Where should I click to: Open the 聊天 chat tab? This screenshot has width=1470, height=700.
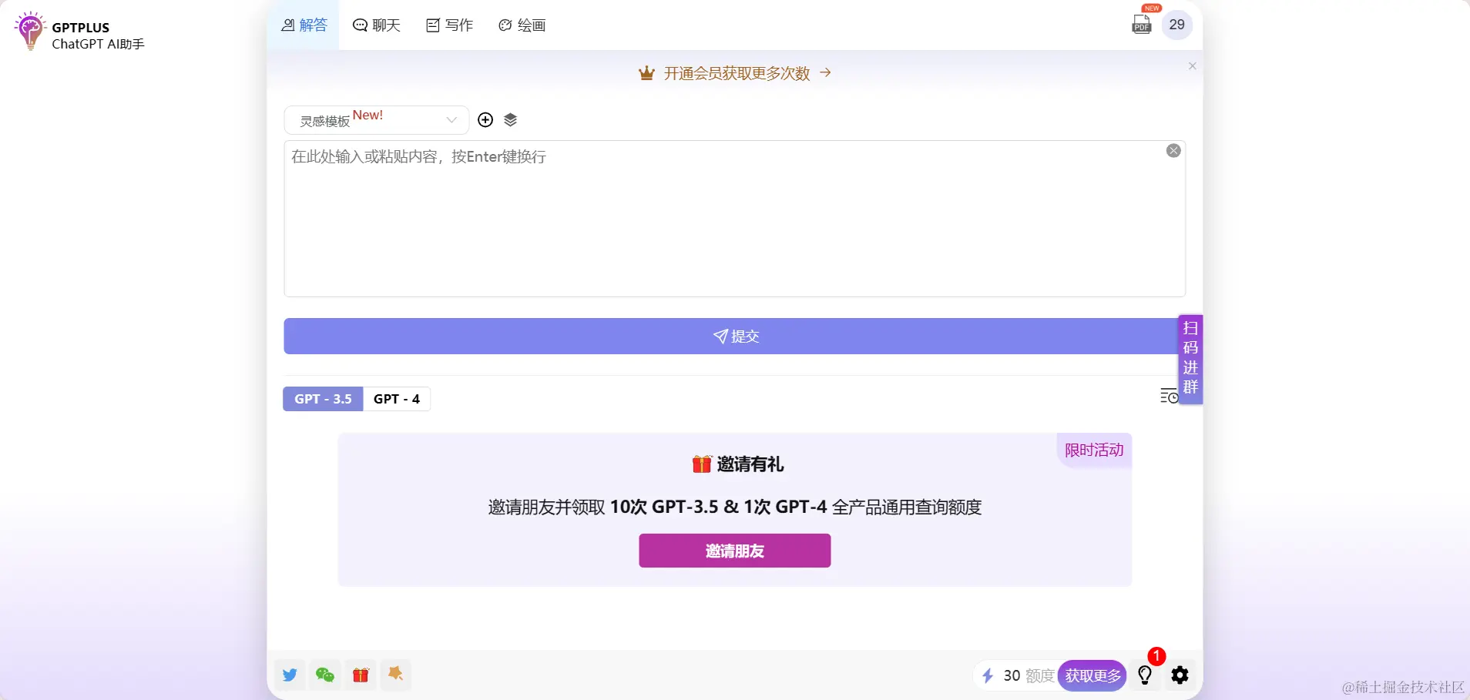pyautogui.click(x=377, y=25)
